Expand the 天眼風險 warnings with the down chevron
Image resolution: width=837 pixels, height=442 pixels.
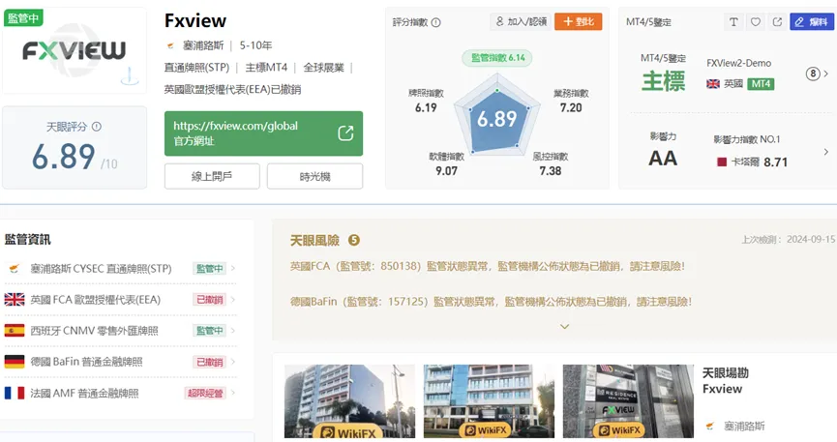point(564,326)
